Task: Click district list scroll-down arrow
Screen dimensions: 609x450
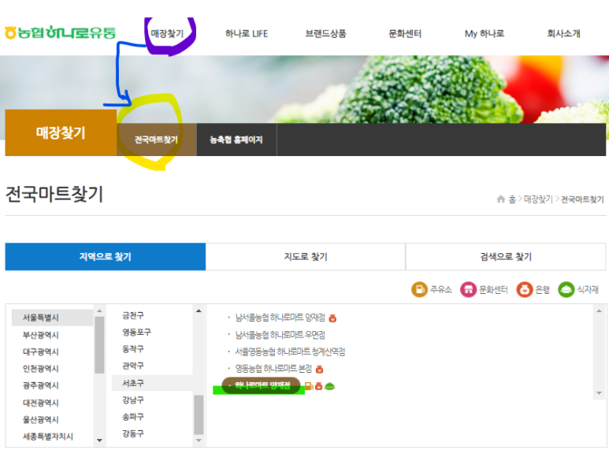Action: click(x=199, y=441)
